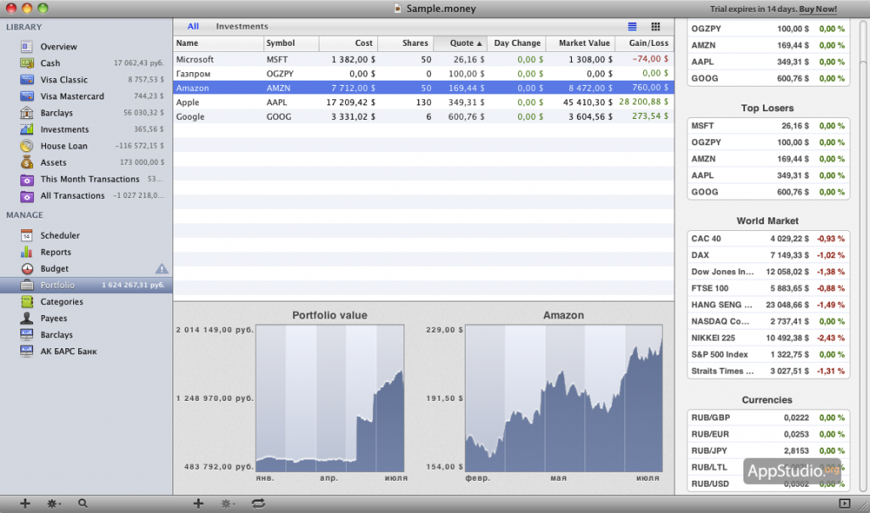Click the RUB/JPY currency row
870x513 pixels.
pos(768,451)
